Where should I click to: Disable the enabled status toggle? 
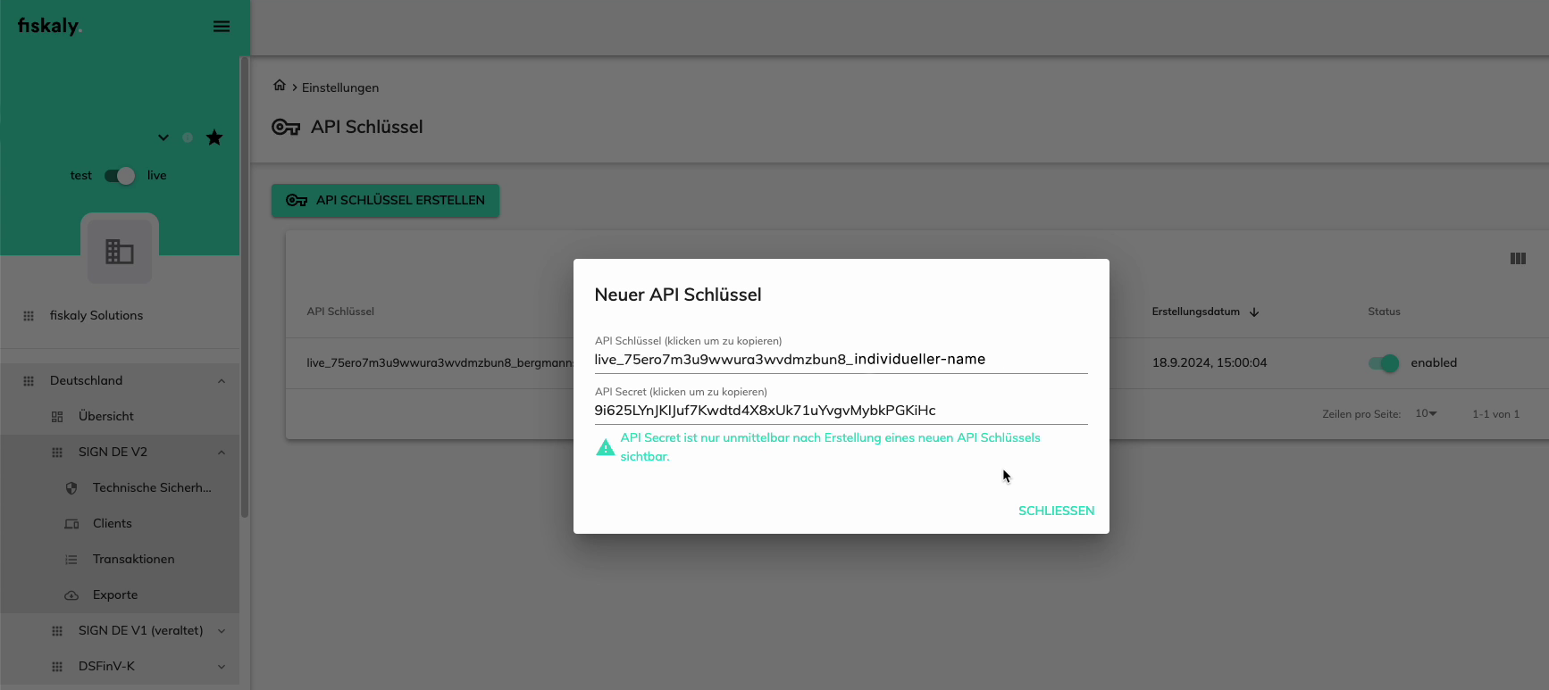click(1384, 363)
